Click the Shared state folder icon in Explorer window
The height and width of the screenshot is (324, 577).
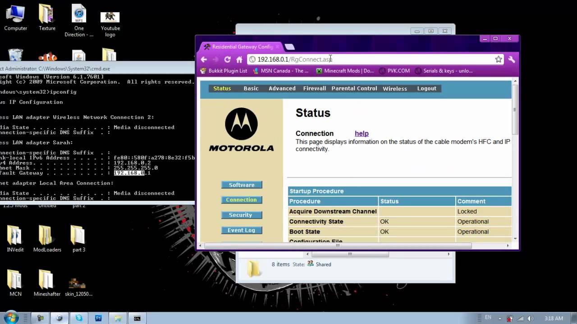(310, 264)
